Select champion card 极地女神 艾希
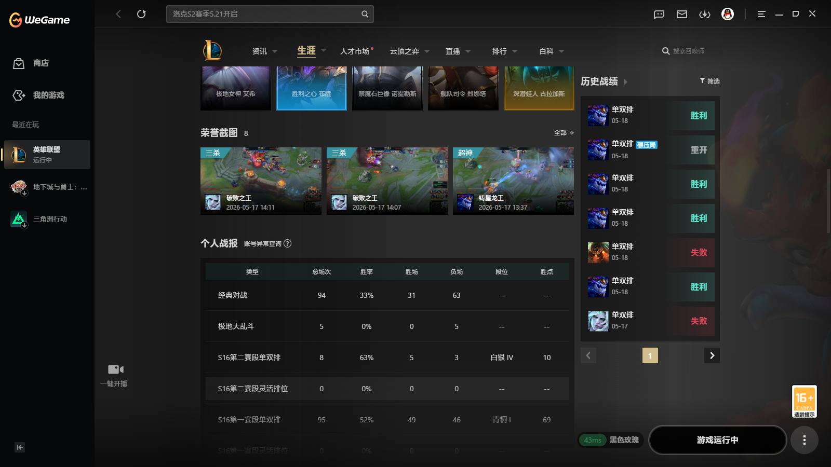831x467 pixels. click(236, 88)
